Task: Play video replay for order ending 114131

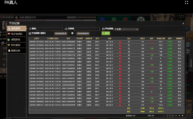Action: tap(120, 75)
